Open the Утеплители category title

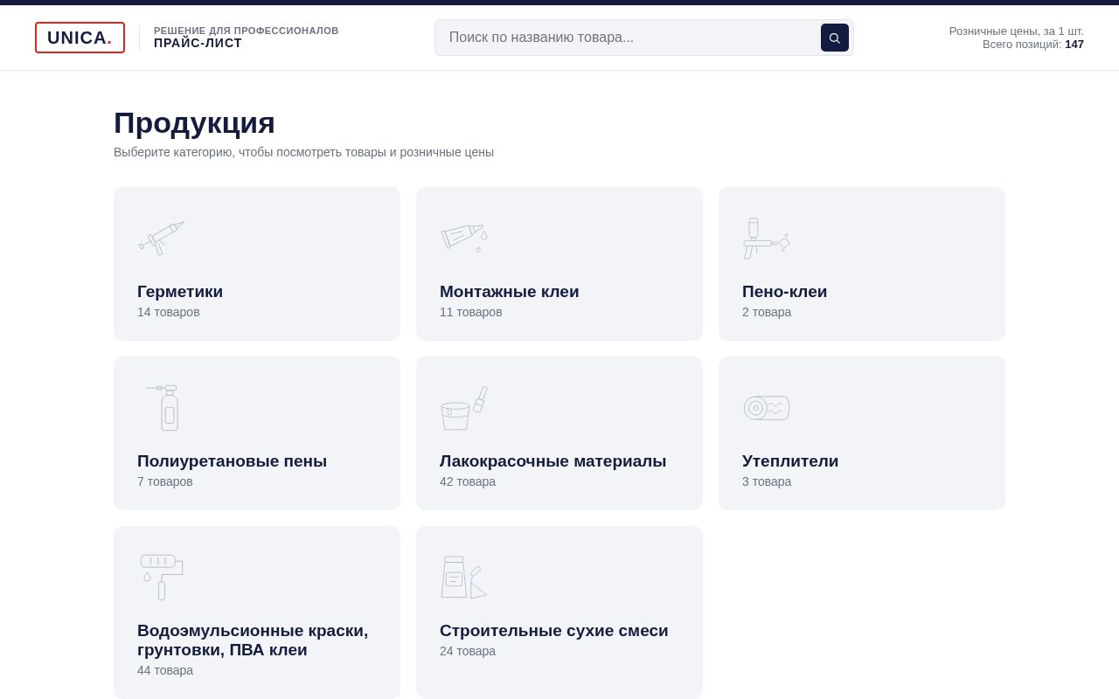click(x=790, y=461)
